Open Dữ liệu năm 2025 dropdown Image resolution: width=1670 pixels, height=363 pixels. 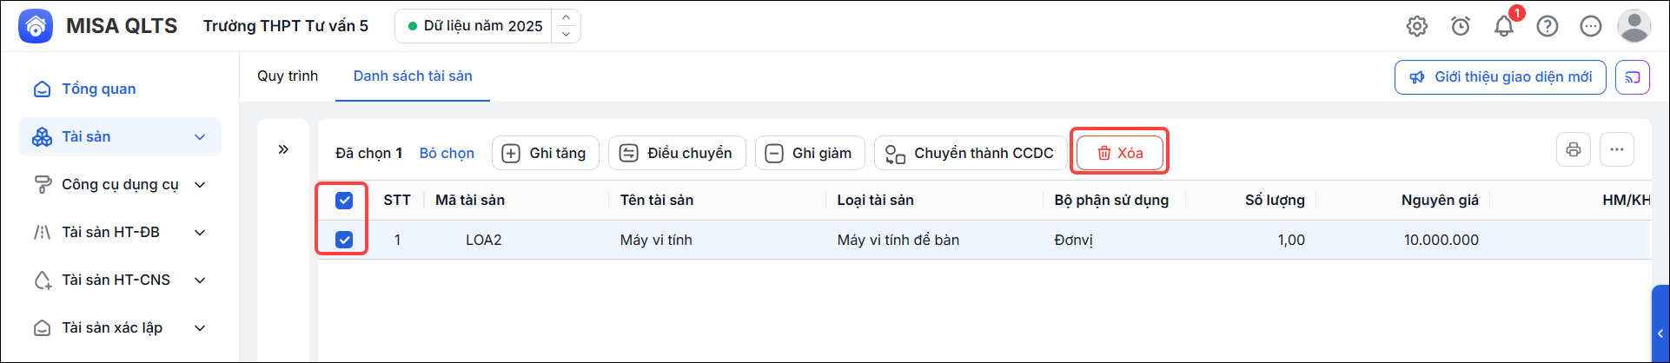[x=487, y=26]
